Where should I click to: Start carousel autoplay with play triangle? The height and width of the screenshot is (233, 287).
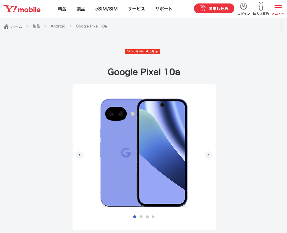coord(153,217)
